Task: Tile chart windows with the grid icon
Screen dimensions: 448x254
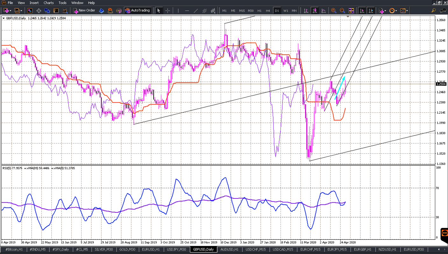Action: tap(351, 10)
